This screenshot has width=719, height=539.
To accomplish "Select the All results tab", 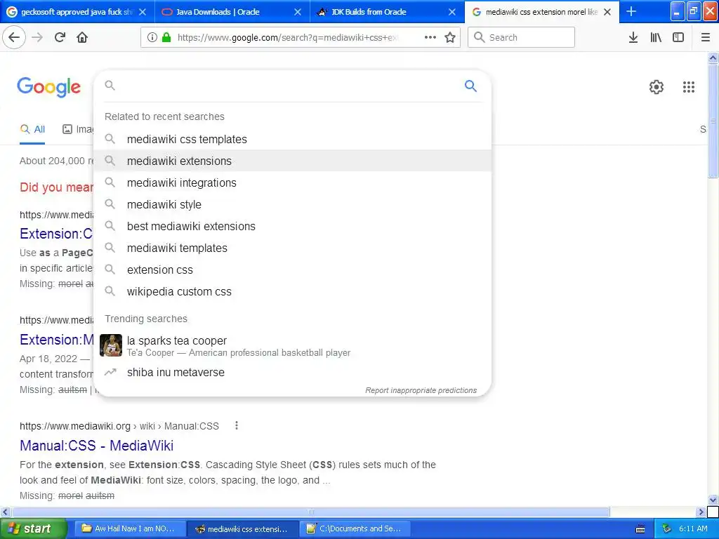I will [x=32, y=129].
